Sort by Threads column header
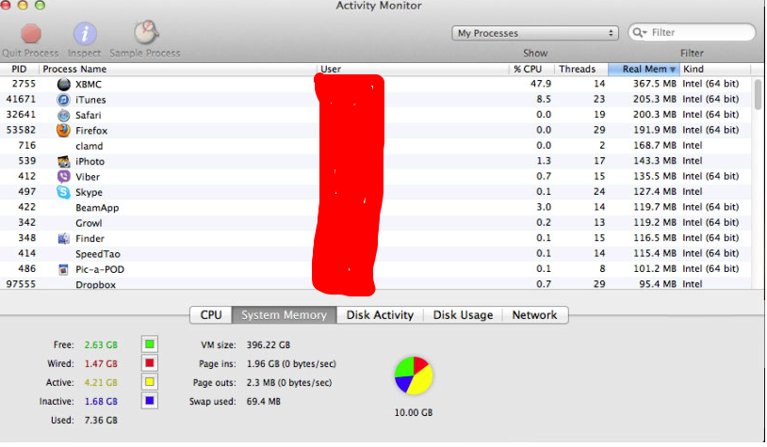 click(581, 69)
